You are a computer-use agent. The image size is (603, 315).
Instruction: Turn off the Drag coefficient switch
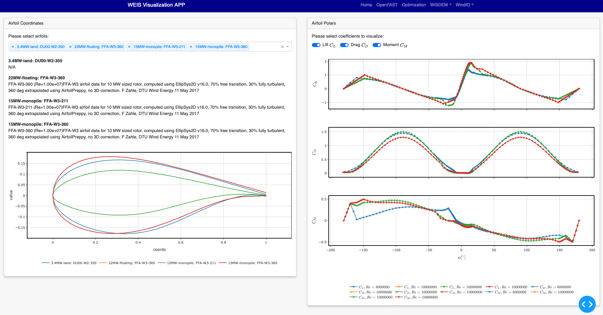click(344, 45)
